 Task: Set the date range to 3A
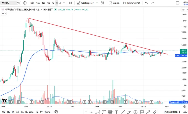pos(18,112)
